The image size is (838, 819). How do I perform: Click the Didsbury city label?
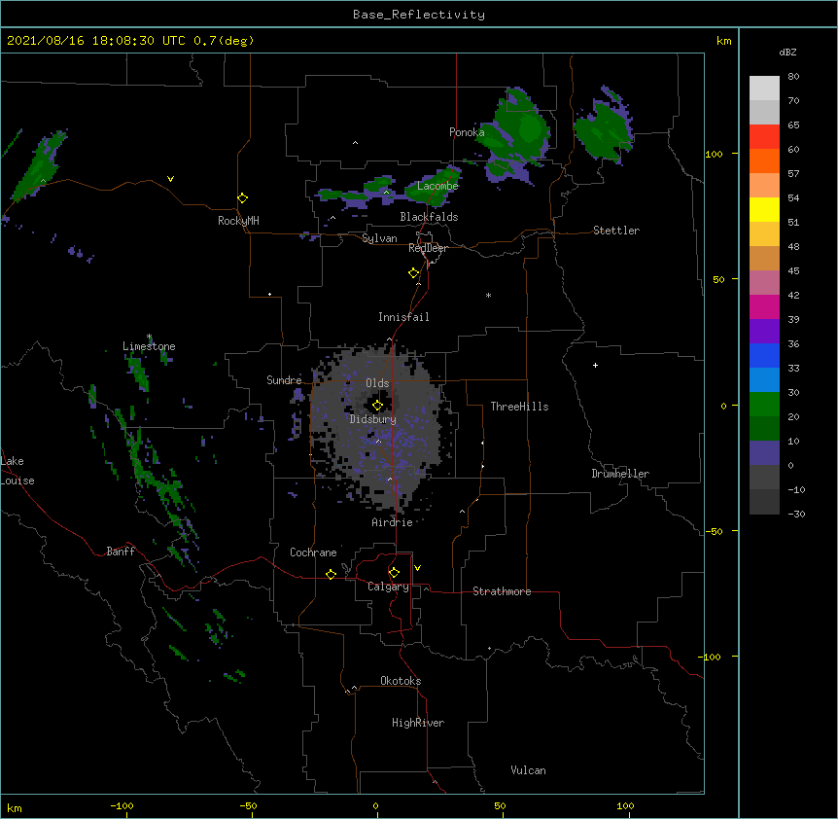373,419
